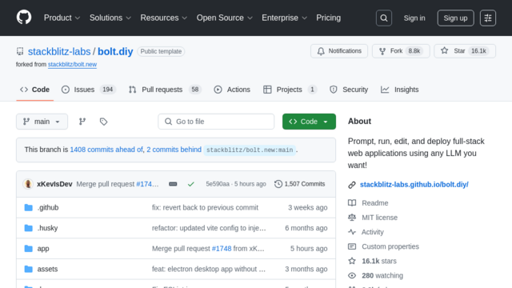Click the Sign up button
Image resolution: width=512 pixels, height=288 pixels.
(455, 18)
